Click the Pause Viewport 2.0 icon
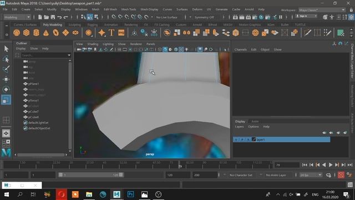Image resolution: width=355 pixels, height=200 pixels. pyautogui.click(x=281, y=17)
